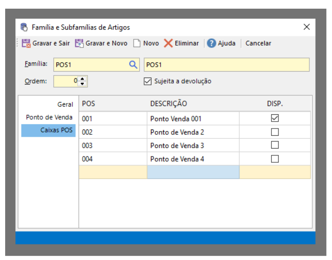
Task: Click the Família search magnifier icon
Action: point(133,64)
